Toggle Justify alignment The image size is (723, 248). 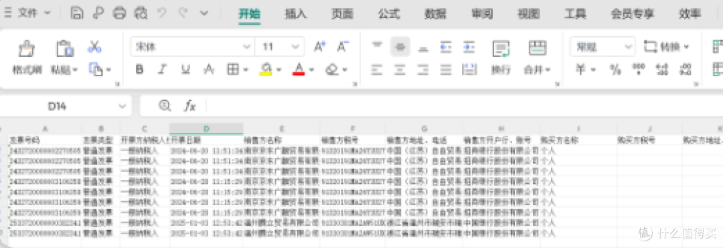pos(445,70)
